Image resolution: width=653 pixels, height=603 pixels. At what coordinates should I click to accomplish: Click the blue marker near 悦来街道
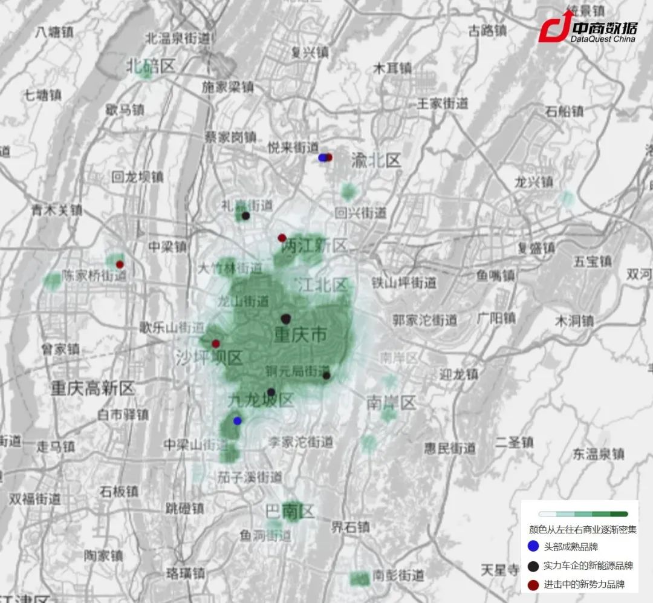pos(322,158)
